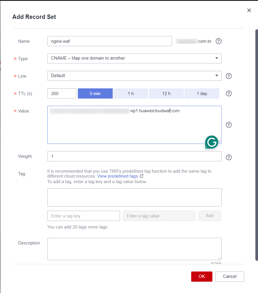258x293 pixels.
Task: Click the help icon next to Name field
Action: (219, 41)
